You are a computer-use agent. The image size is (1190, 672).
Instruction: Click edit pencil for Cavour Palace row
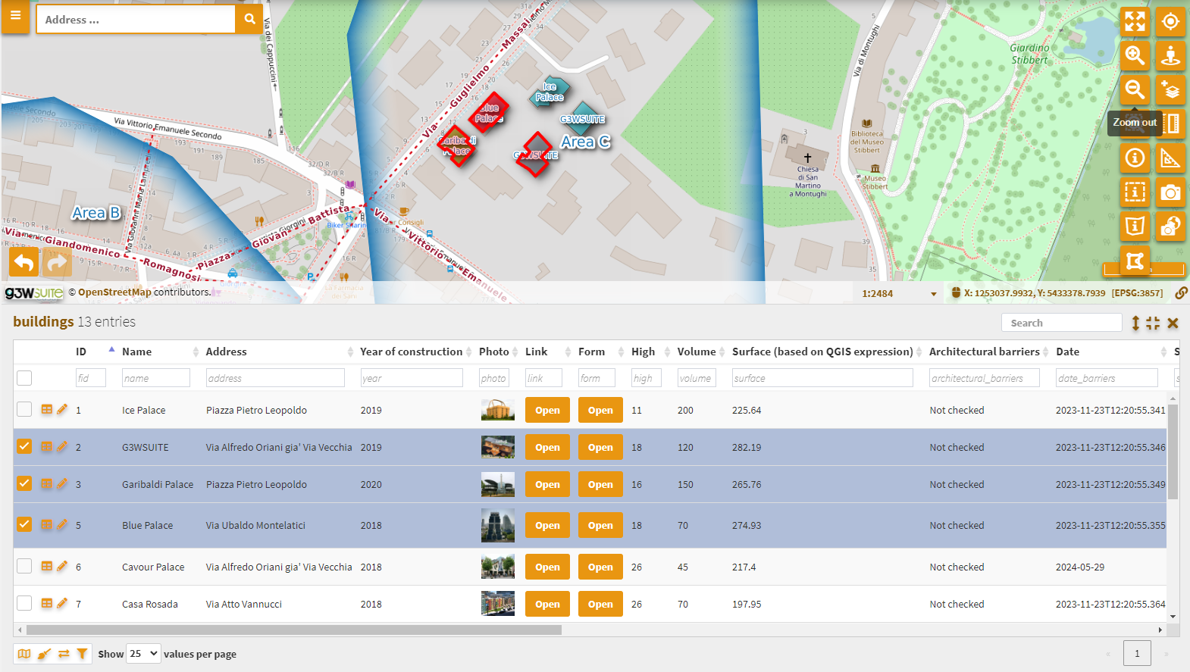[62, 566]
